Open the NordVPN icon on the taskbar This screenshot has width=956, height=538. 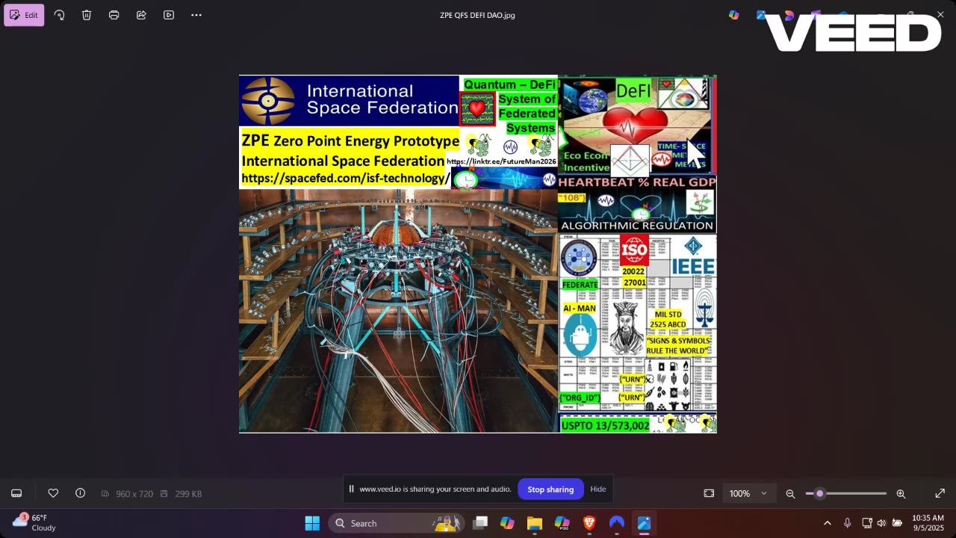617,523
